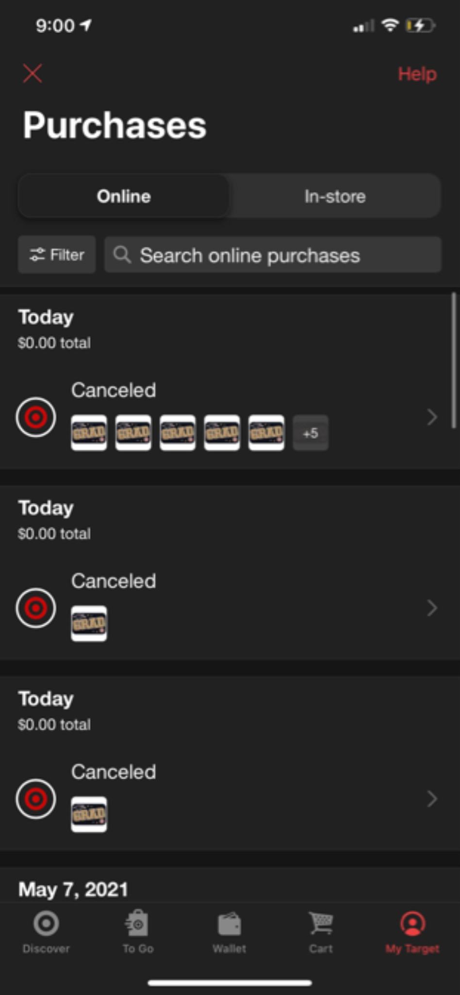Click the vertical scrollbar indicator
The width and height of the screenshot is (460, 995).
(x=454, y=360)
